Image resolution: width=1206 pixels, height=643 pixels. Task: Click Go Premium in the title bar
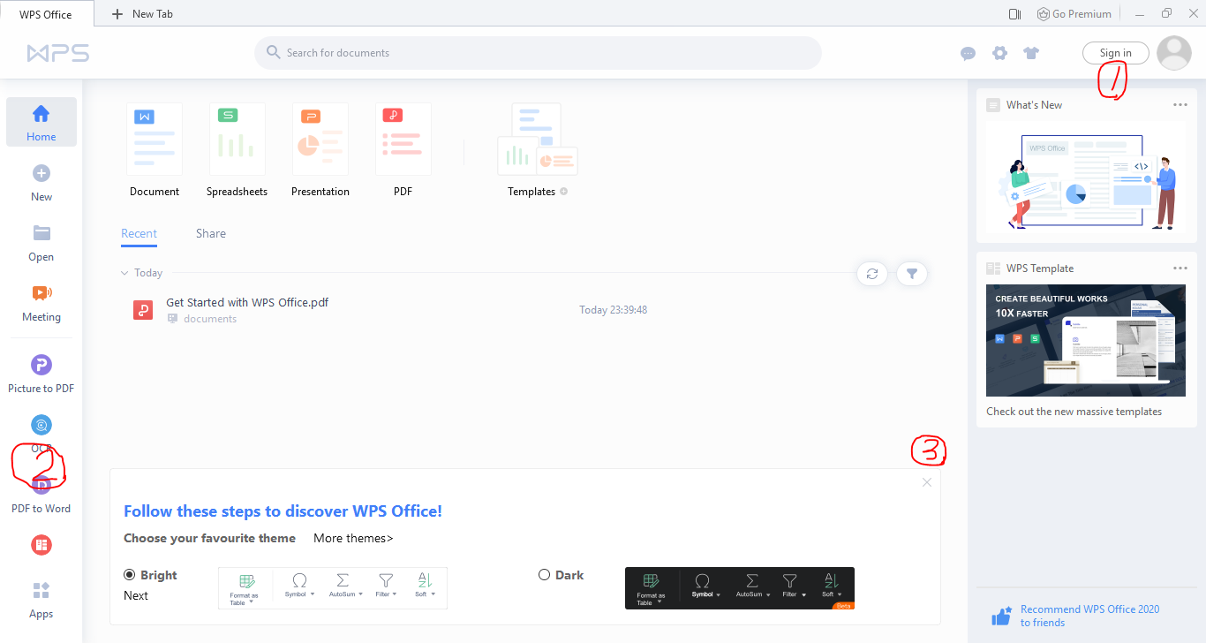1074,14
